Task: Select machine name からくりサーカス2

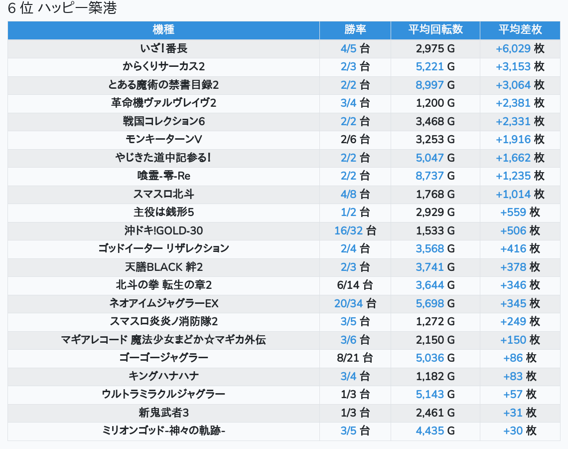Action: [x=163, y=67]
